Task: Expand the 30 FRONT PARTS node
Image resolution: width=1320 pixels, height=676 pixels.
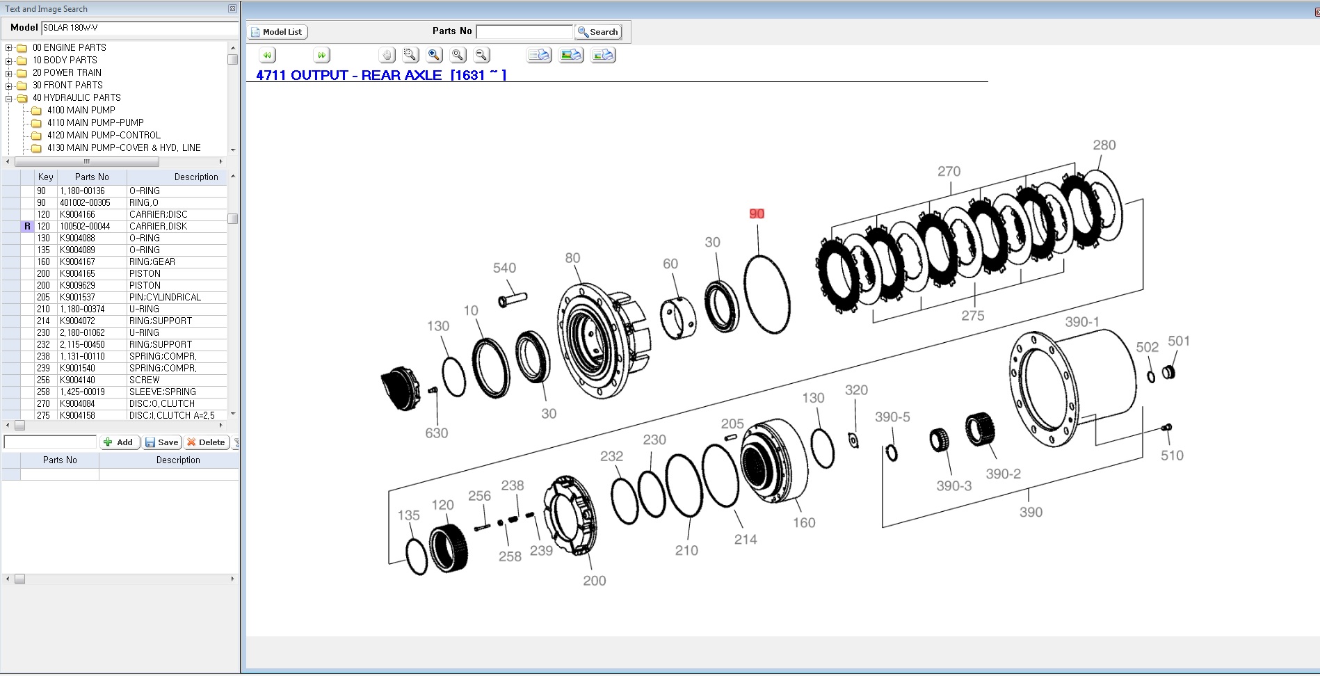Action: click(9, 86)
